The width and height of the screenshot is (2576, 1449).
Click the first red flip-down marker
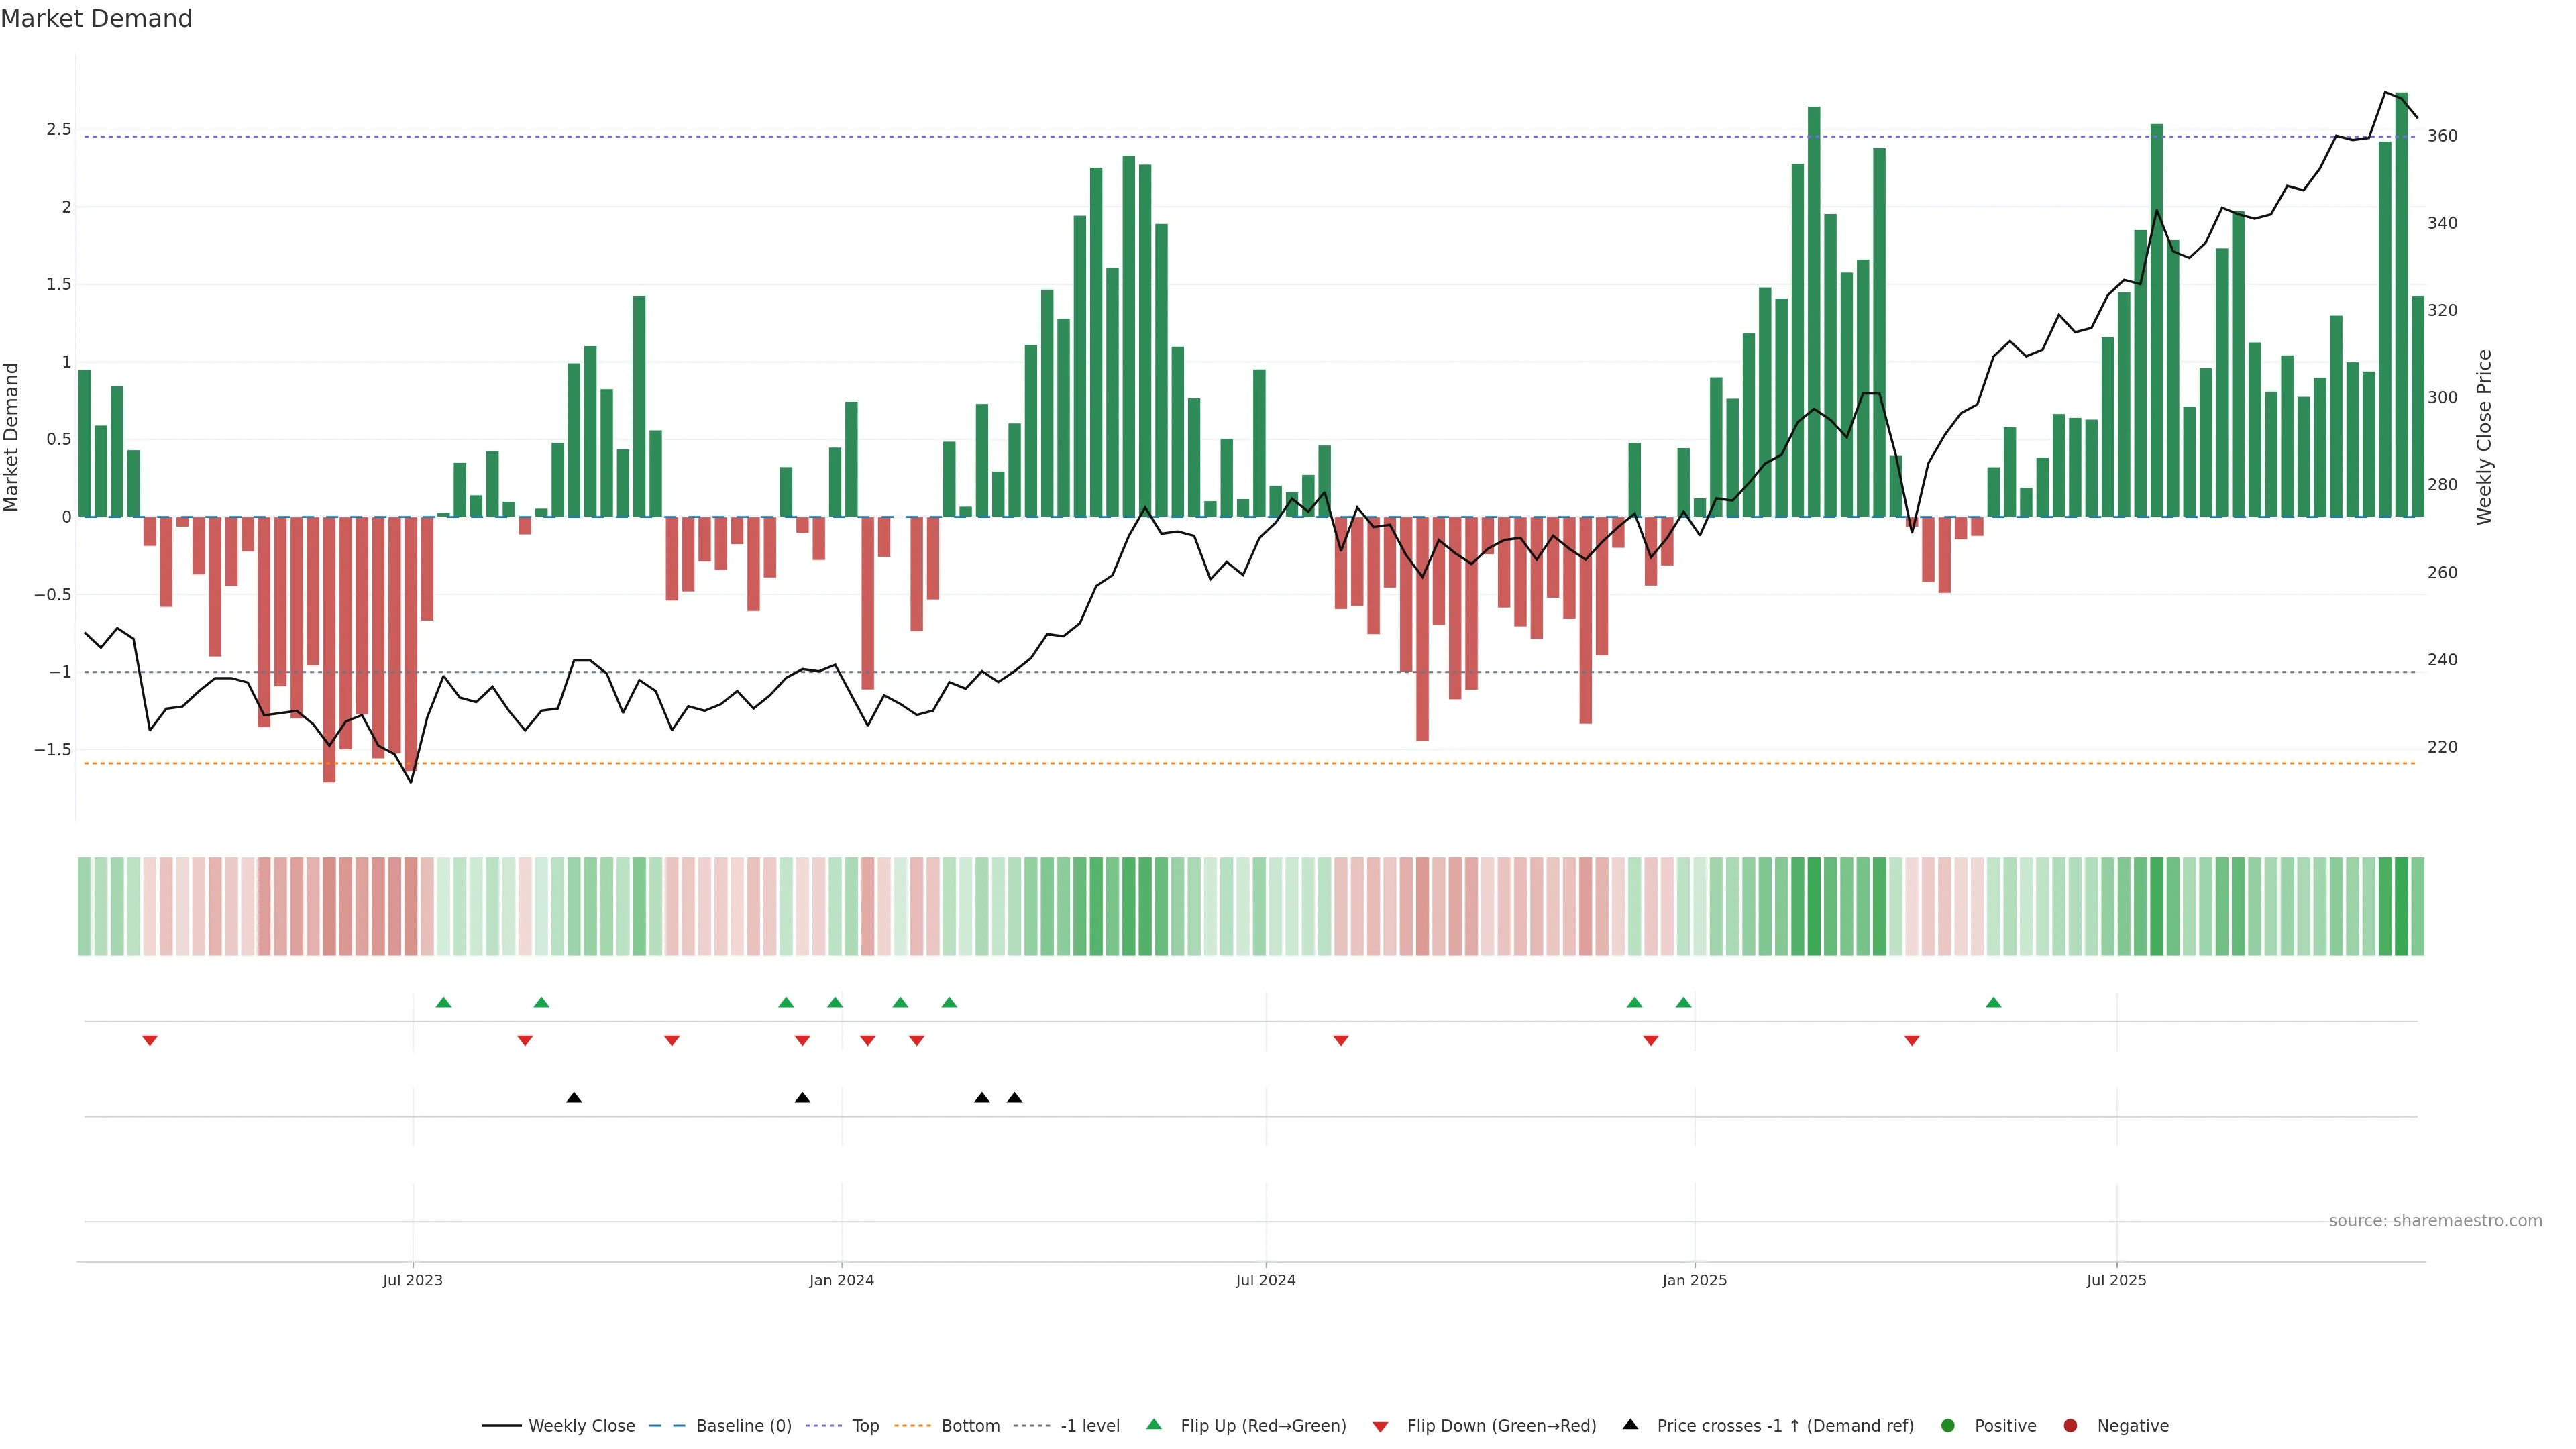(x=150, y=1041)
